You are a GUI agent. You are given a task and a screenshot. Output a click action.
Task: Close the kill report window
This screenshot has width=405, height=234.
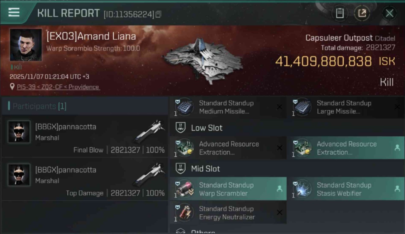(x=389, y=13)
